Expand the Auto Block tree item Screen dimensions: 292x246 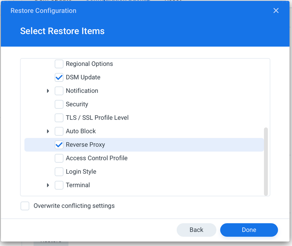click(48, 131)
